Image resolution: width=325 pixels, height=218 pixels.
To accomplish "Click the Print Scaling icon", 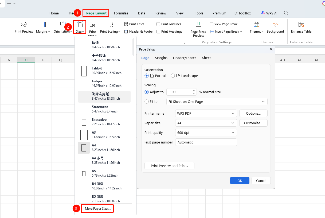I will coord(110,25).
